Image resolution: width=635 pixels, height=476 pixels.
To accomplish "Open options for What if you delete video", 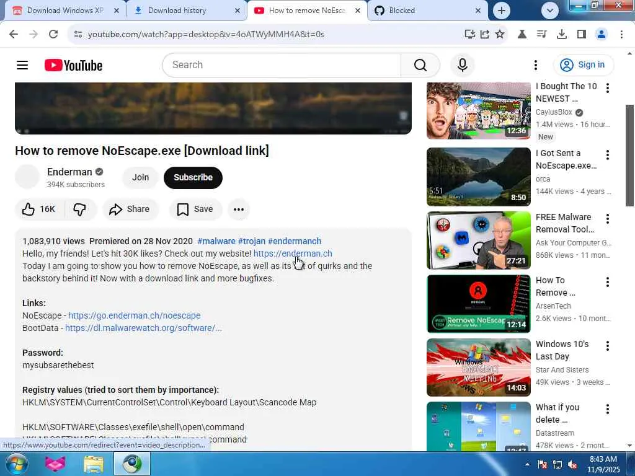I will 607,409.
